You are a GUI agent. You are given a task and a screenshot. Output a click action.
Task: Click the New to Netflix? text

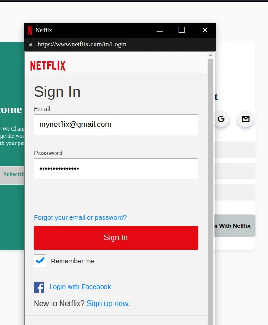[x=59, y=303]
